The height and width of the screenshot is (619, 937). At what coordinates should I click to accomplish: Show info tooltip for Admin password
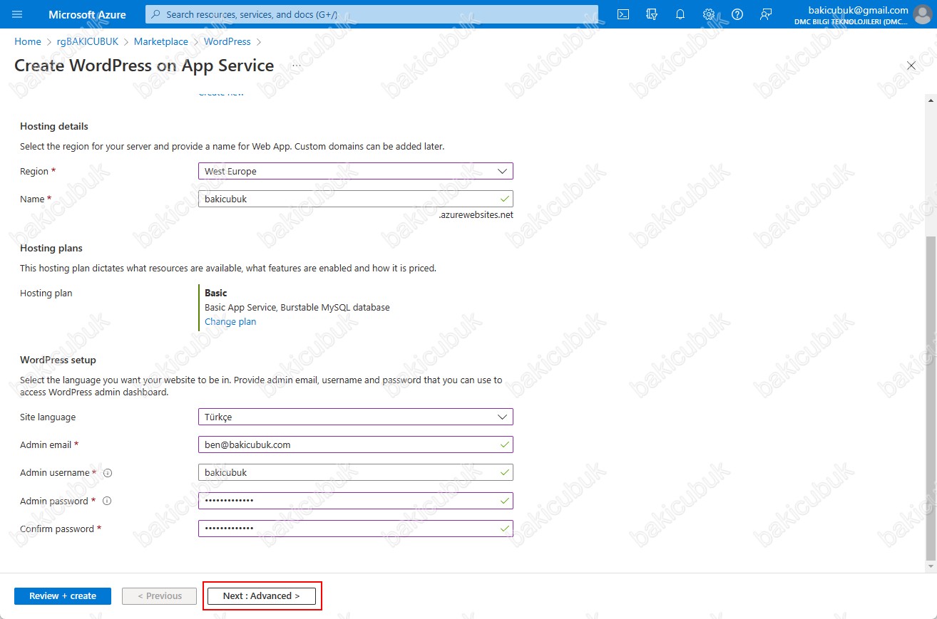click(107, 501)
